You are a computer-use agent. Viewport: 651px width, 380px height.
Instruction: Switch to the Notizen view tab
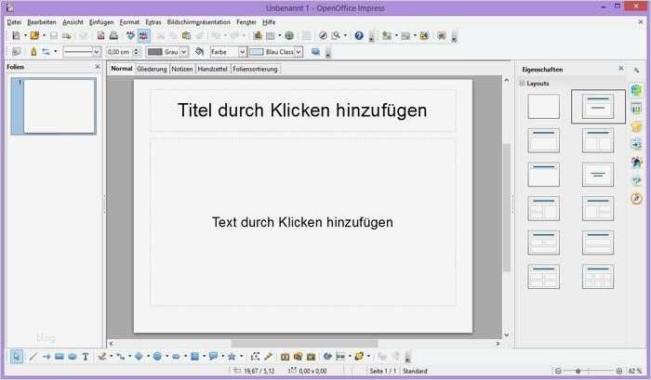[182, 69]
